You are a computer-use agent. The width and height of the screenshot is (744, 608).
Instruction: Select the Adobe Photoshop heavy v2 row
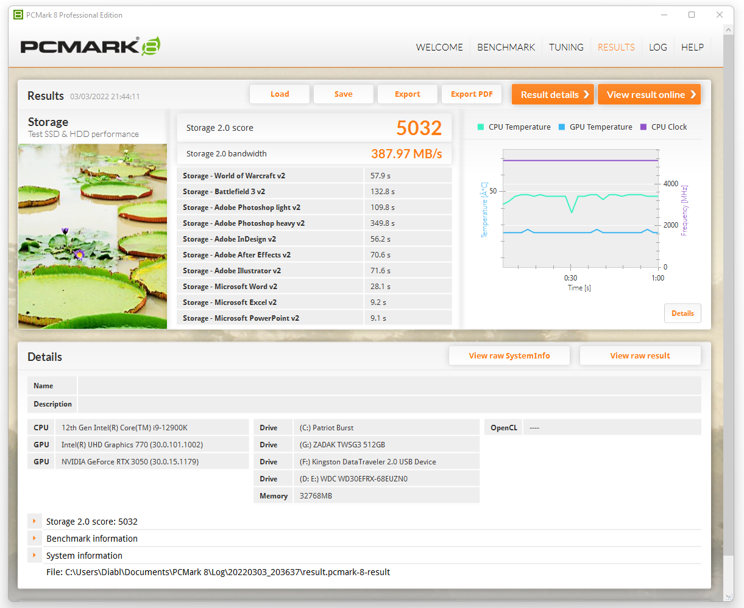(314, 223)
